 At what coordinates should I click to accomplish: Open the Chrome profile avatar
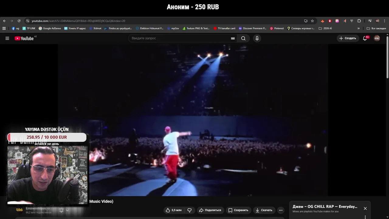tap(377, 21)
